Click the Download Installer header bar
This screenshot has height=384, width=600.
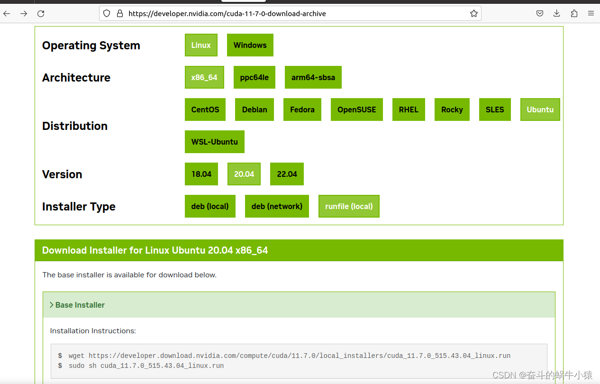(x=299, y=250)
